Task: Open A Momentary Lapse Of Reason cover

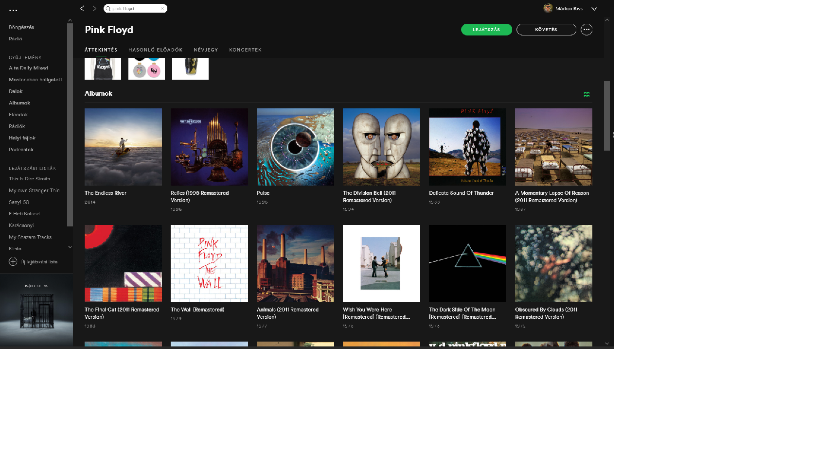Action: pyautogui.click(x=553, y=147)
